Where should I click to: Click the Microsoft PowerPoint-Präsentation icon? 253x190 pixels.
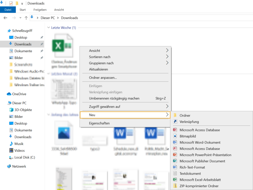(x=175, y=155)
